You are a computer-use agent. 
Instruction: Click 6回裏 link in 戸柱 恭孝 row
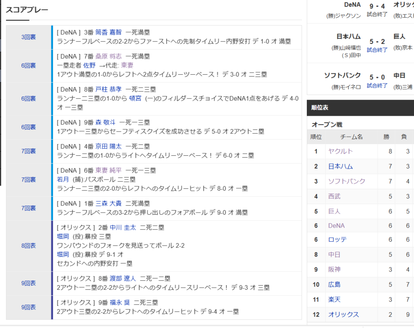(29, 98)
